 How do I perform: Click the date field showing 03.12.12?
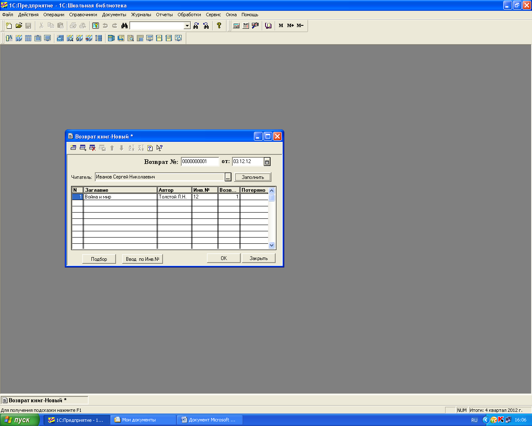coord(248,161)
